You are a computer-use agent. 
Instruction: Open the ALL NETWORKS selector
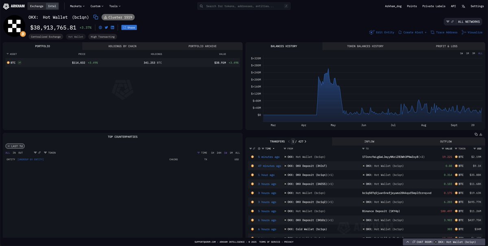[463, 22]
